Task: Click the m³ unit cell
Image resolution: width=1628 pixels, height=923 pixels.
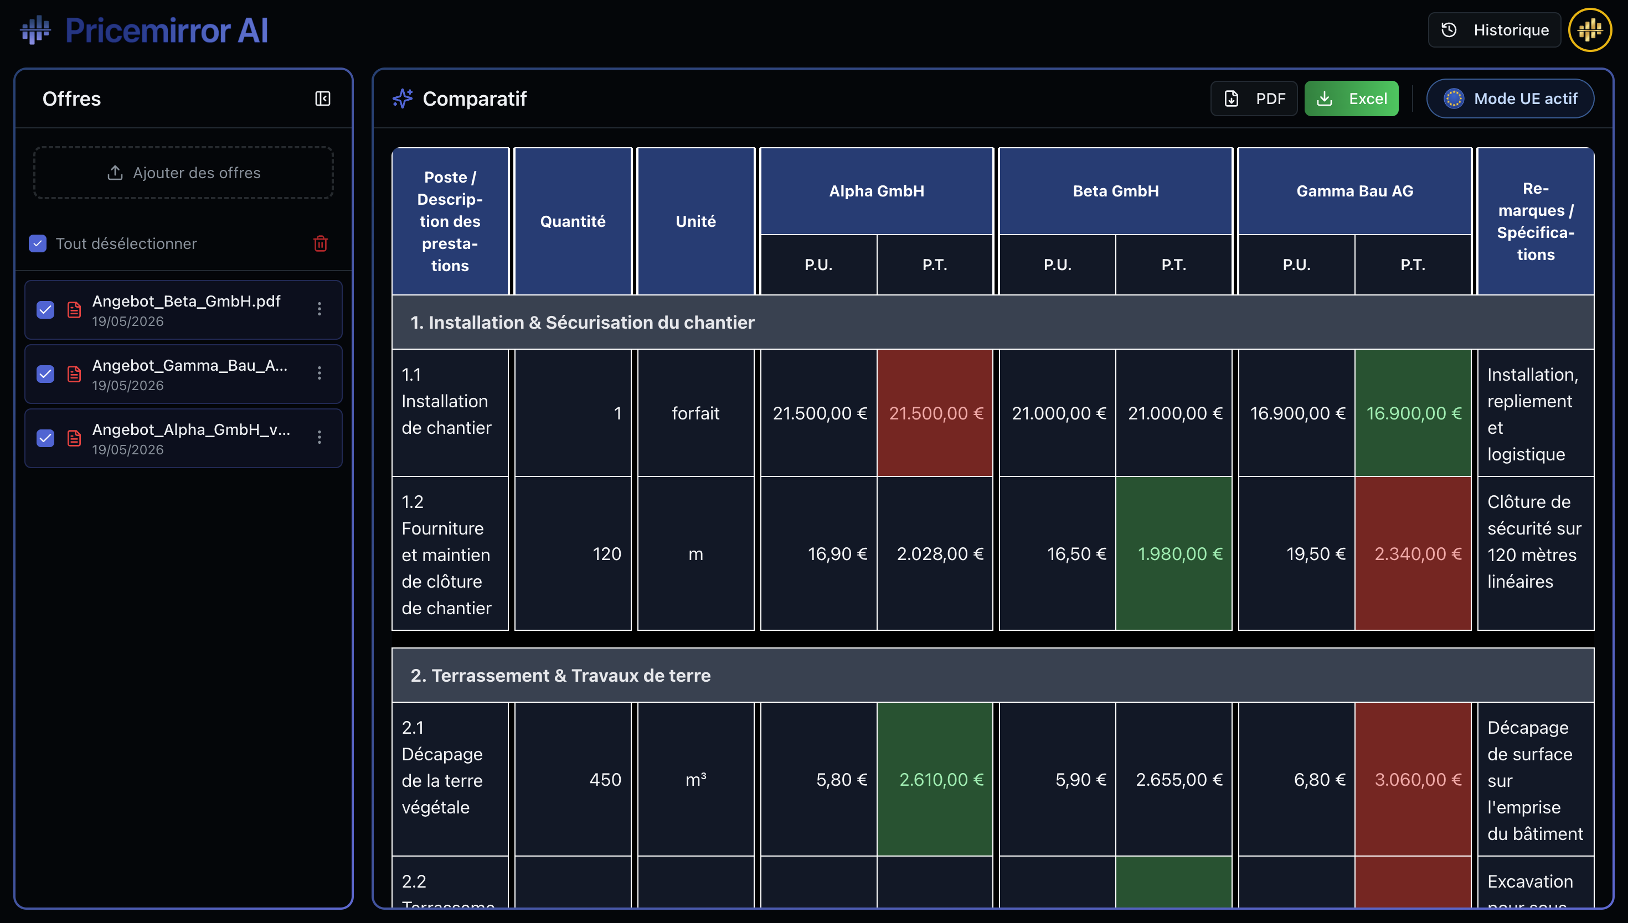Action: (x=695, y=780)
